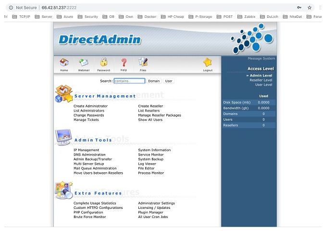Open the Home icon in DirectAdmin toolbar
Screen dimensions: 335x231
[64, 62]
